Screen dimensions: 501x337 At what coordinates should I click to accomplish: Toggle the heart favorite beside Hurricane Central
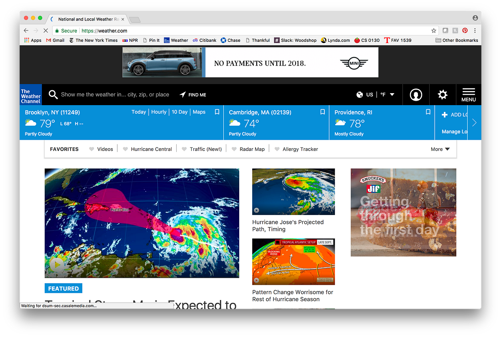pos(126,149)
